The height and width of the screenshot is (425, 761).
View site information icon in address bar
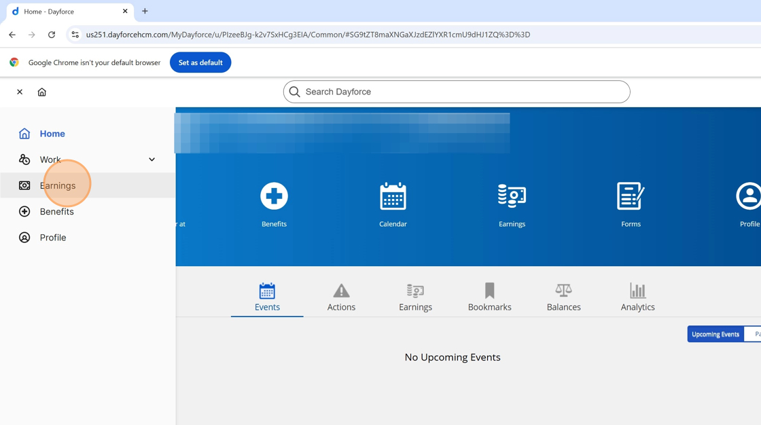click(x=75, y=35)
